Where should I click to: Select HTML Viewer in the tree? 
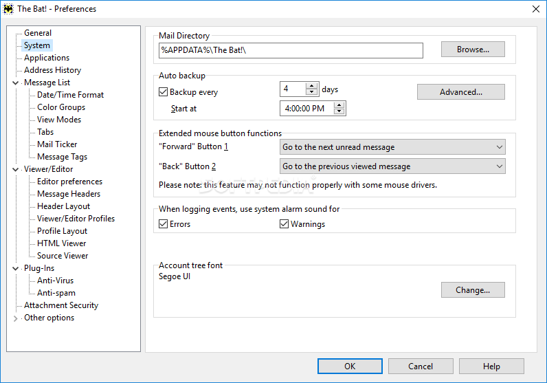tap(62, 243)
